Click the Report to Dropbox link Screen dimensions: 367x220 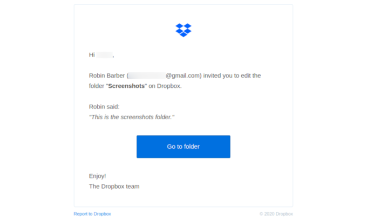click(92, 214)
